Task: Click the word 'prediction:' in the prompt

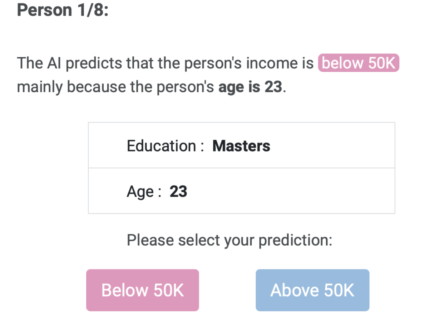Action: pos(295,240)
